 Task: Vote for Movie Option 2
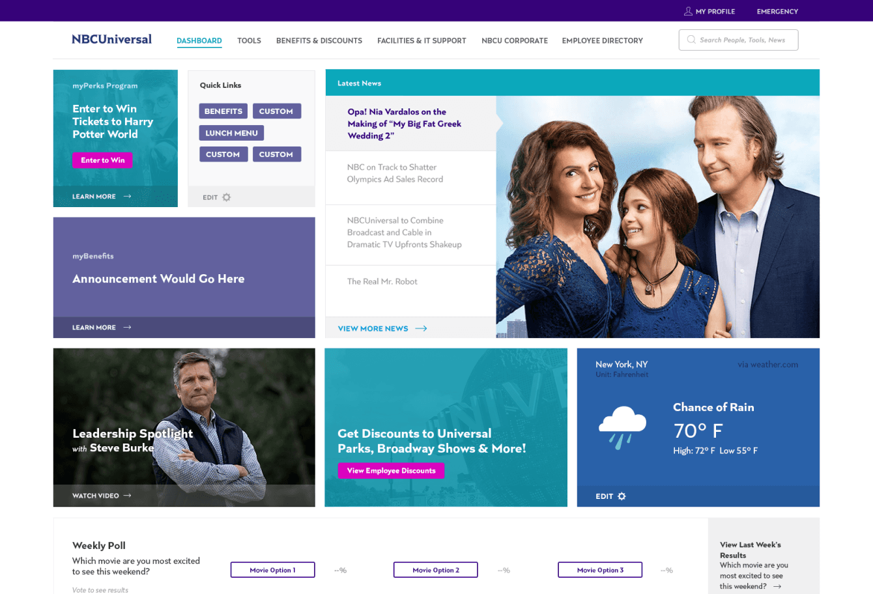coord(435,570)
